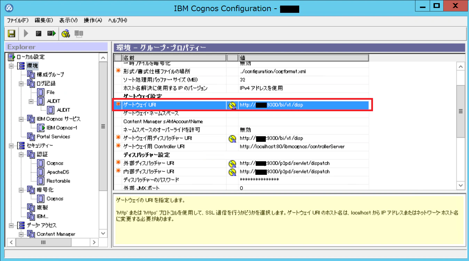Viewport: 469px width, 261px height.
Task: Click the IBM Cognos-1 service icon
Action: point(41,128)
